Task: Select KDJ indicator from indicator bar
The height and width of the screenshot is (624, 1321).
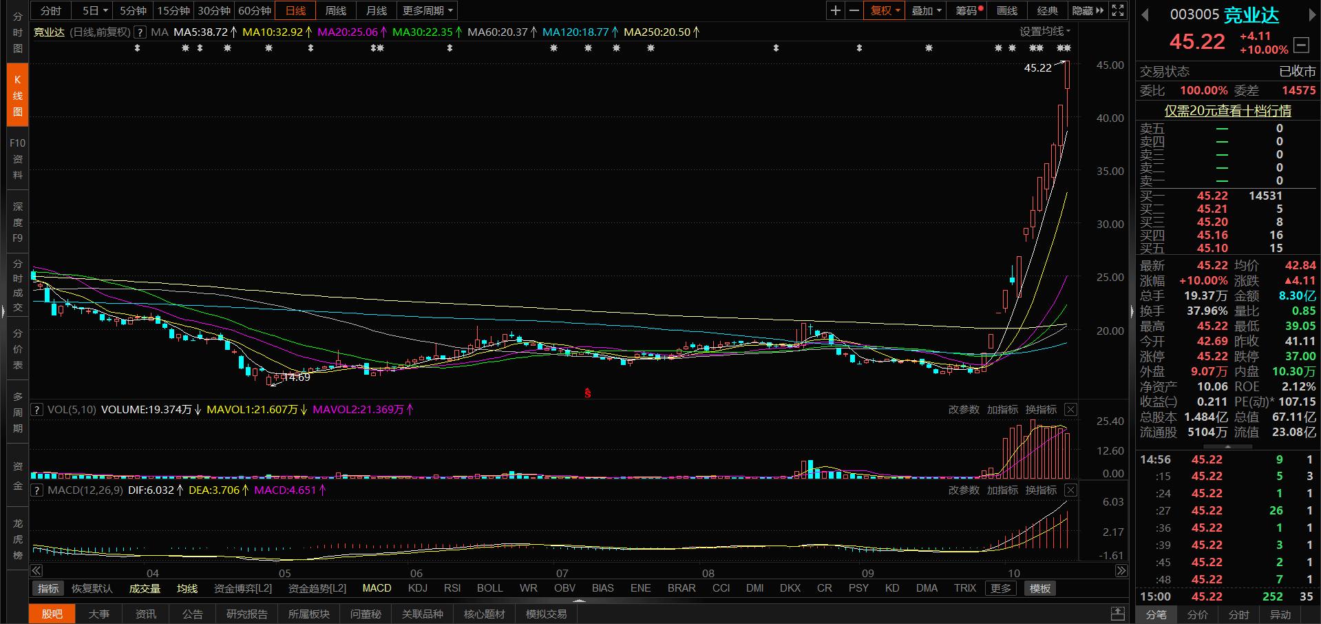Action: [x=417, y=588]
